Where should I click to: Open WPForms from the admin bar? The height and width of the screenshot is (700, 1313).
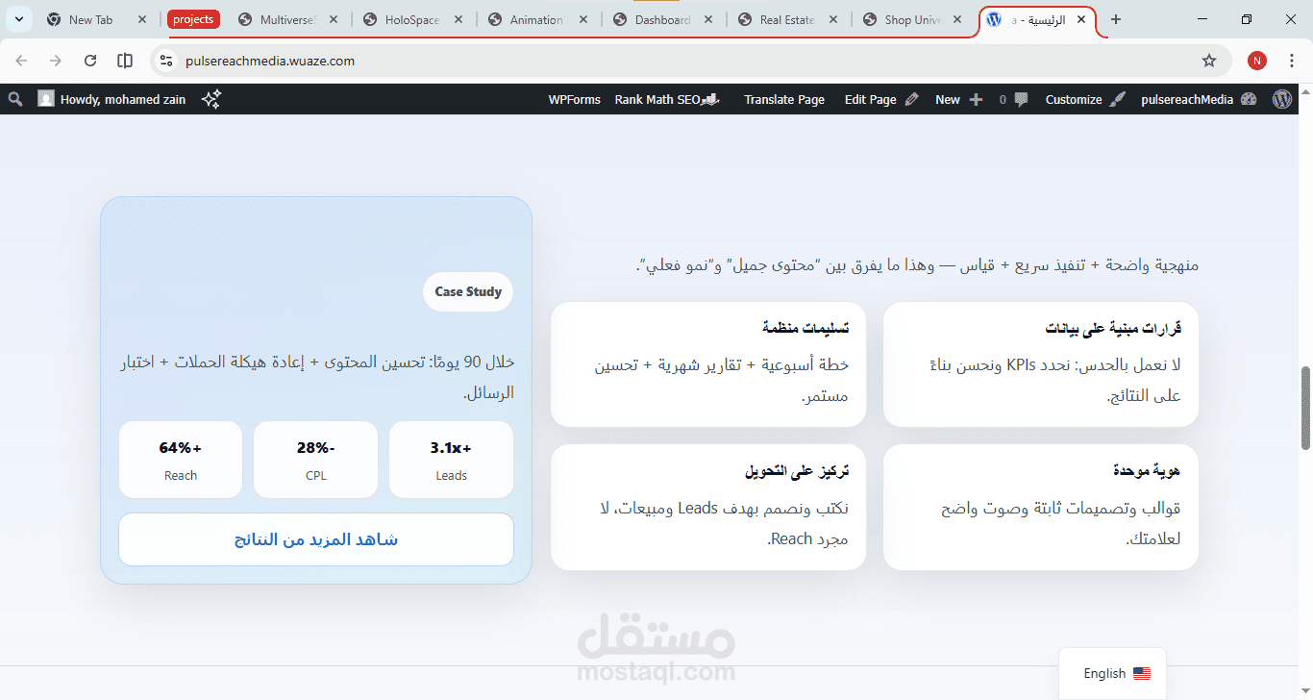pyautogui.click(x=575, y=99)
